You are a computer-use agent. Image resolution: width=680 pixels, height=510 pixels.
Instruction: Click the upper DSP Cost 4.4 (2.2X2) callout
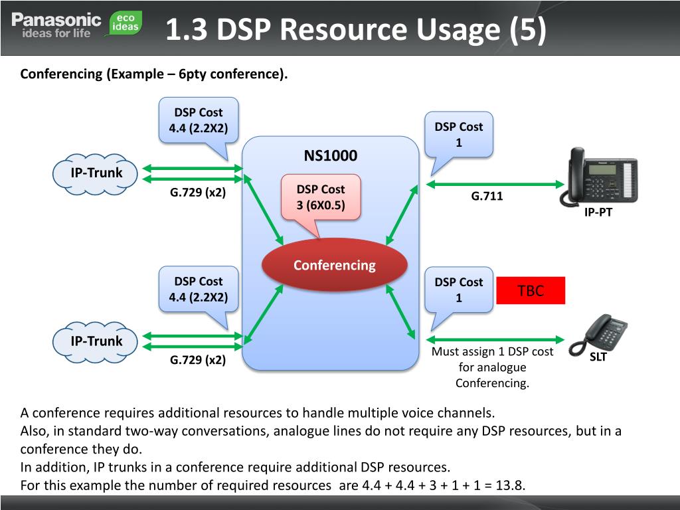click(199, 121)
